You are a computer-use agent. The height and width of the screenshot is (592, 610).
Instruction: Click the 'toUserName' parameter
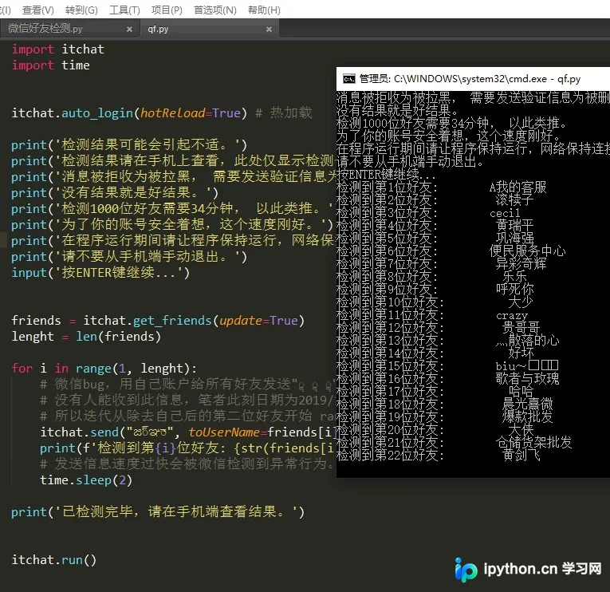point(224,432)
